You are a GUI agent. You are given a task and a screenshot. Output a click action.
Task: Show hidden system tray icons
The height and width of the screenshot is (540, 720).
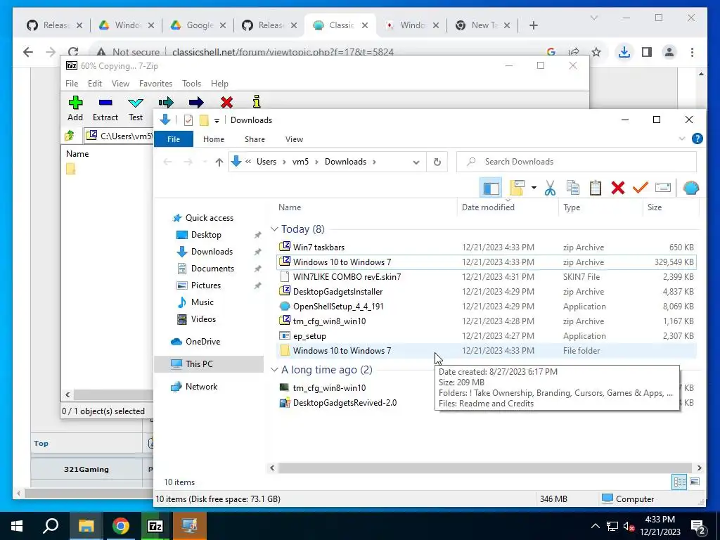coord(595,526)
